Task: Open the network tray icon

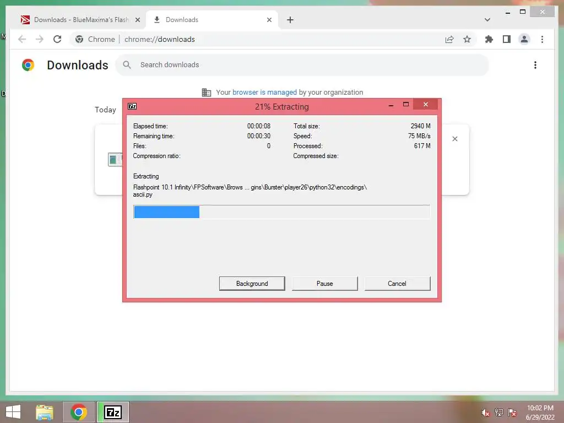Action: [x=498, y=413]
